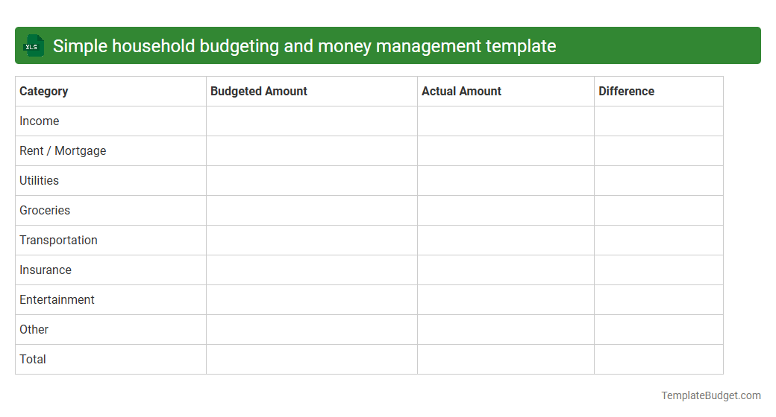The height and width of the screenshot is (417, 776).
Task: Select the Utilities row label
Action: pyautogui.click(x=39, y=180)
